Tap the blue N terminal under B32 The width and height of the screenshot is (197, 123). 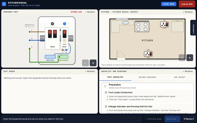66,50
